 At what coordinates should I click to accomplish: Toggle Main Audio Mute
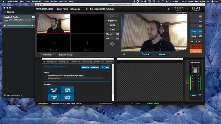tap(193, 95)
